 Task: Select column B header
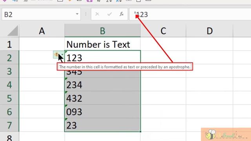[x=103, y=31]
